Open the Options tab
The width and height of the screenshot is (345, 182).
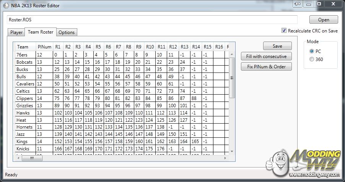pyautogui.click(x=67, y=32)
